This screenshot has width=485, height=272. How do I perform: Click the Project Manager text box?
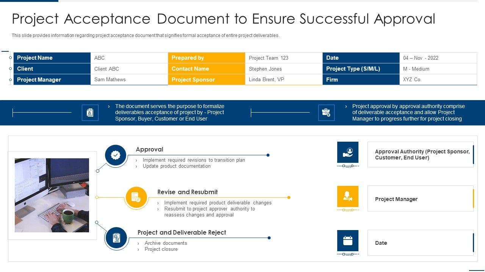click(x=421, y=198)
